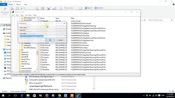Open Task View on taskbar
This screenshot has width=175, height=98.
tap(15, 96)
